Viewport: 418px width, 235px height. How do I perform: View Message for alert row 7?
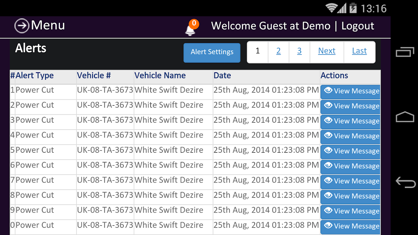pos(350,182)
